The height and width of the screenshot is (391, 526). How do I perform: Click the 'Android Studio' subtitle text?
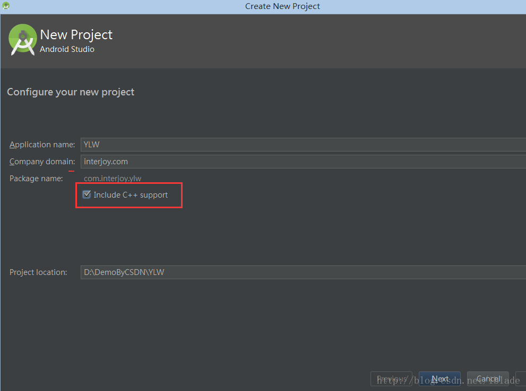[x=67, y=49]
